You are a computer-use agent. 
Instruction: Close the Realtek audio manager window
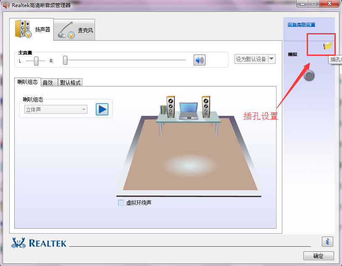pos(329,3)
